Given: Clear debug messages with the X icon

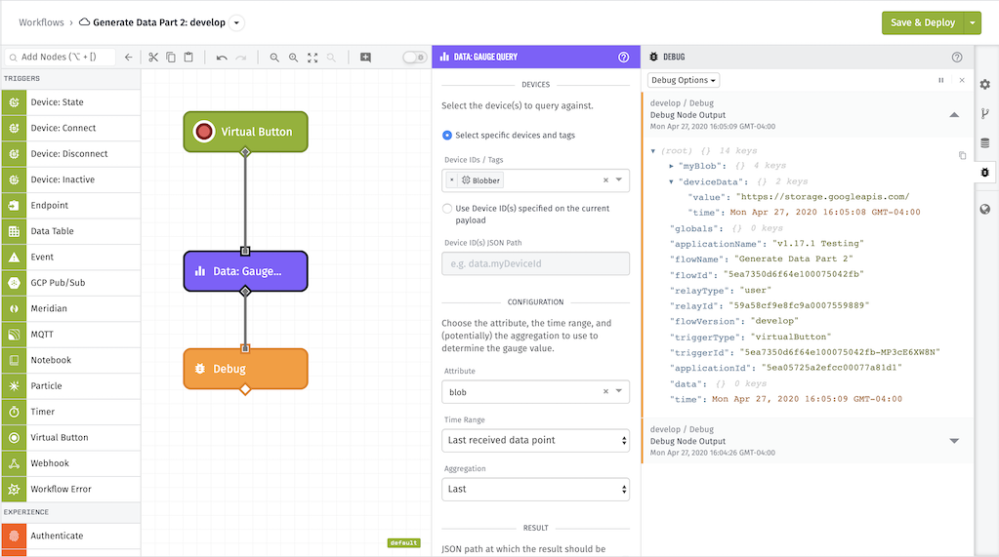Looking at the screenshot, I should [x=962, y=80].
